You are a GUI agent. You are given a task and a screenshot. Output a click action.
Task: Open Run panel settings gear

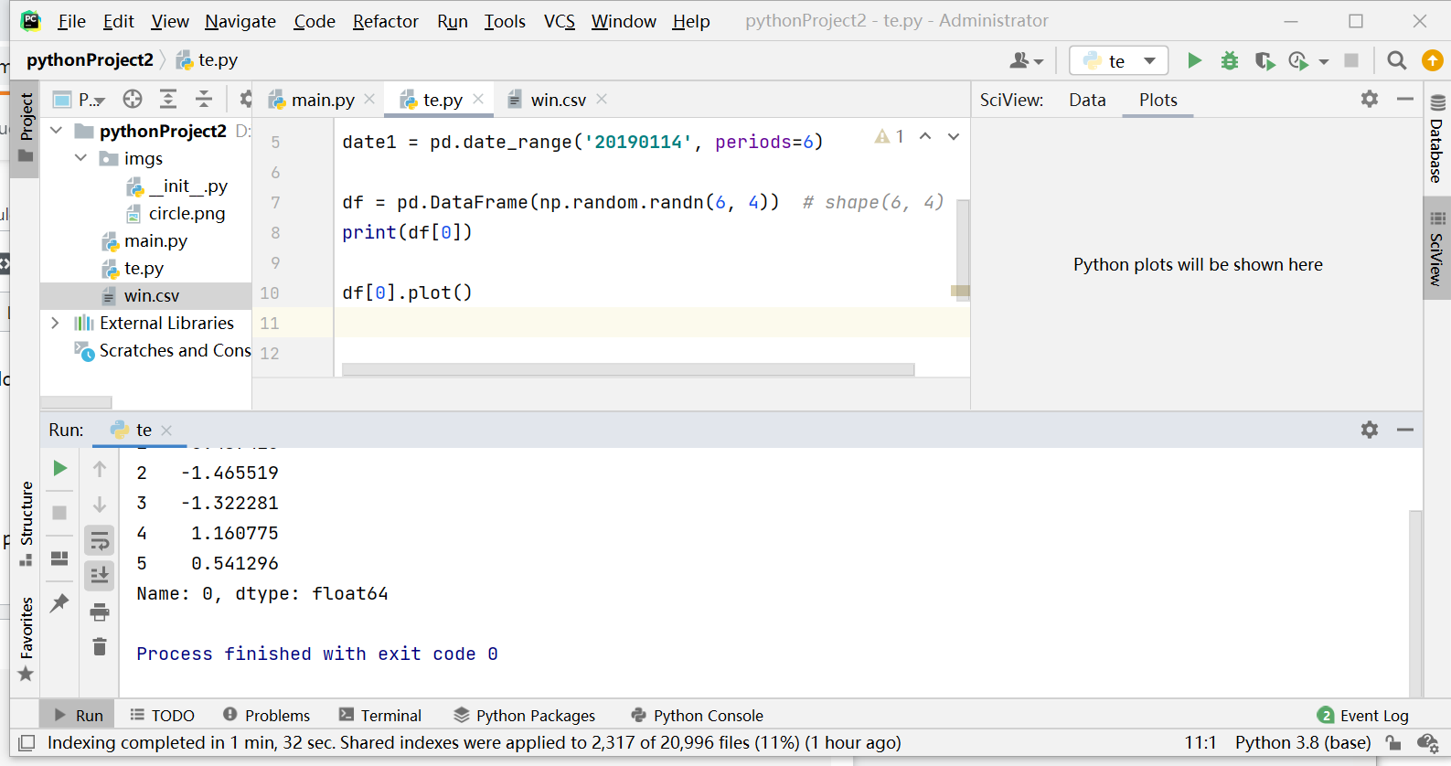coord(1370,429)
